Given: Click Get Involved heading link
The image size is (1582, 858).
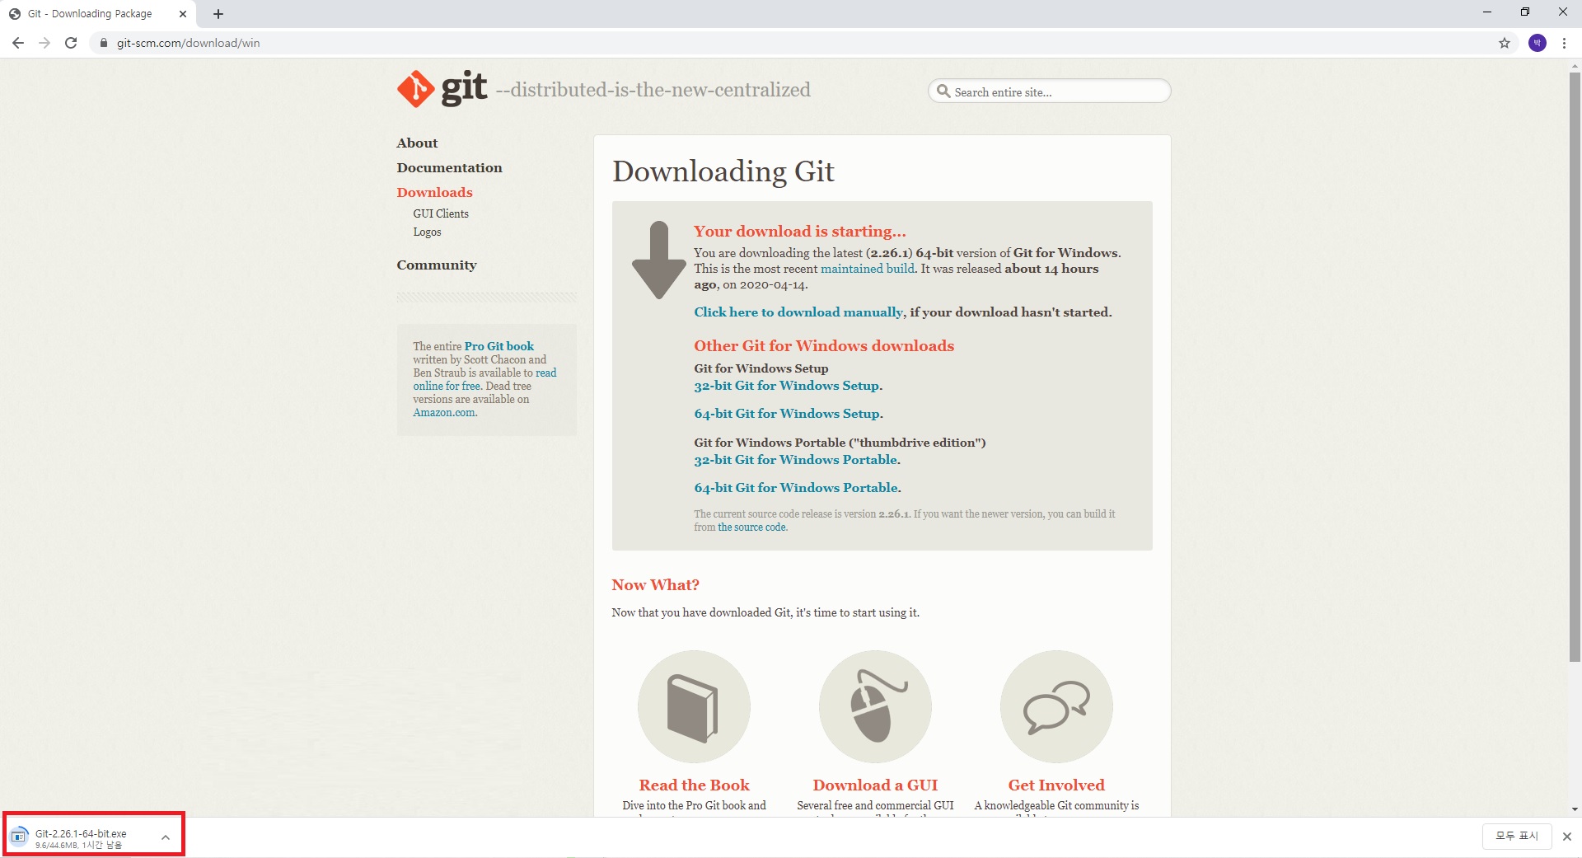Looking at the screenshot, I should [x=1056, y=785].
